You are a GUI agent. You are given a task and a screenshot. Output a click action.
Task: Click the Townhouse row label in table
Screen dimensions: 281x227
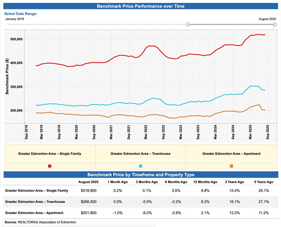coord(35,202)
